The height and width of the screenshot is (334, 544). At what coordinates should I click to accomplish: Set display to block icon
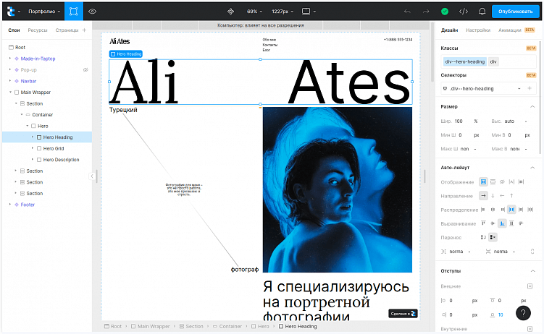pyautogui.click(x=493, y=181)
